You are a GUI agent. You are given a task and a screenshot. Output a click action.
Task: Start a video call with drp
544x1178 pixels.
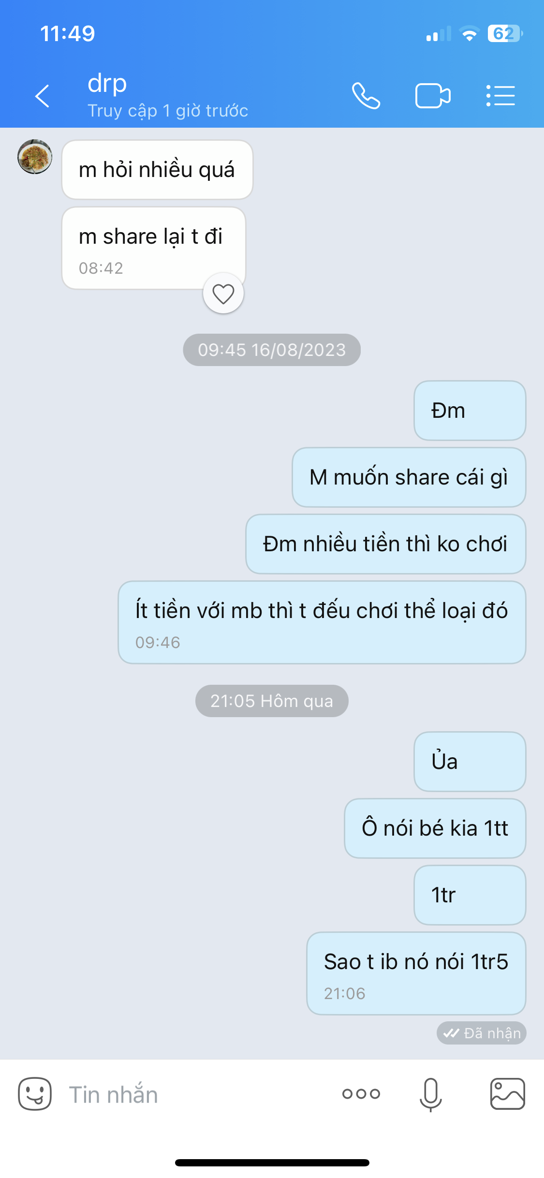(x=433, y=96)
